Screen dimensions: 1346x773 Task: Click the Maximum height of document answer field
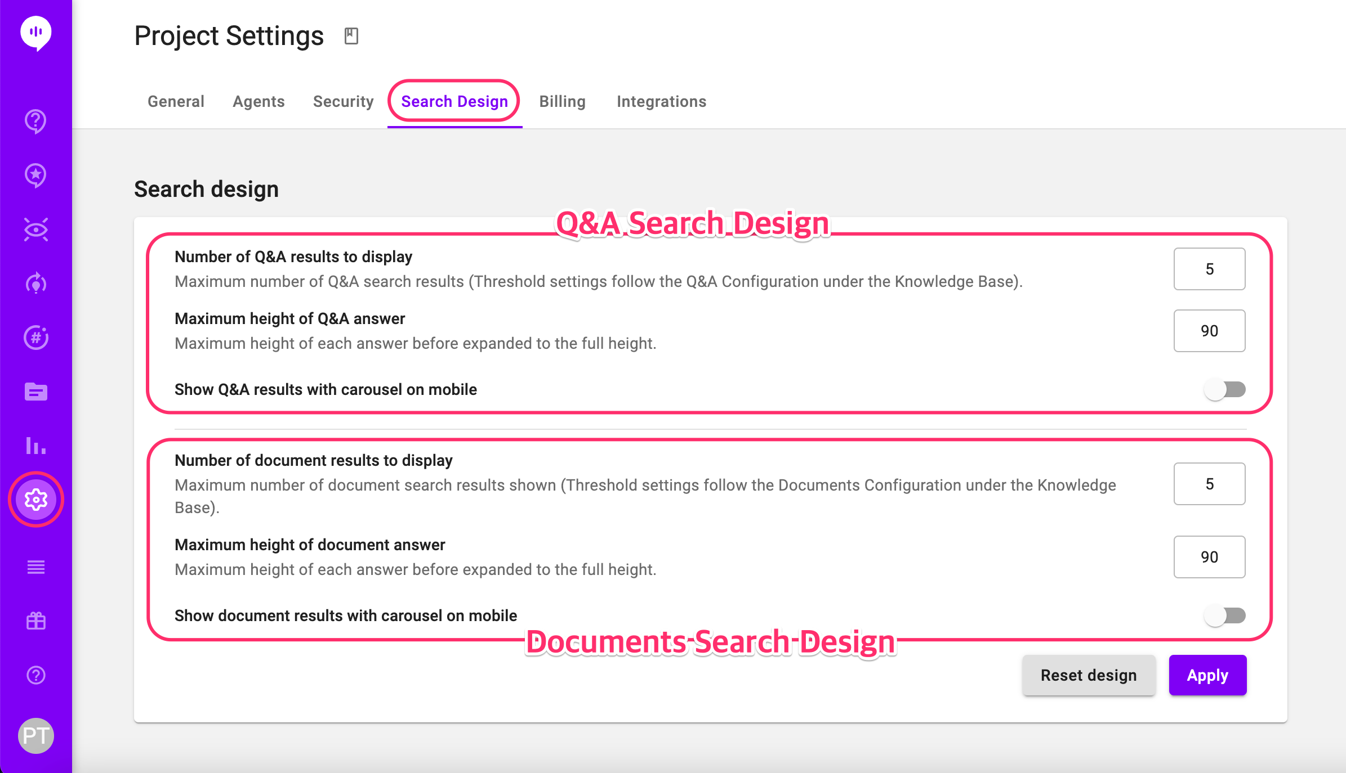pos(1209,557)
